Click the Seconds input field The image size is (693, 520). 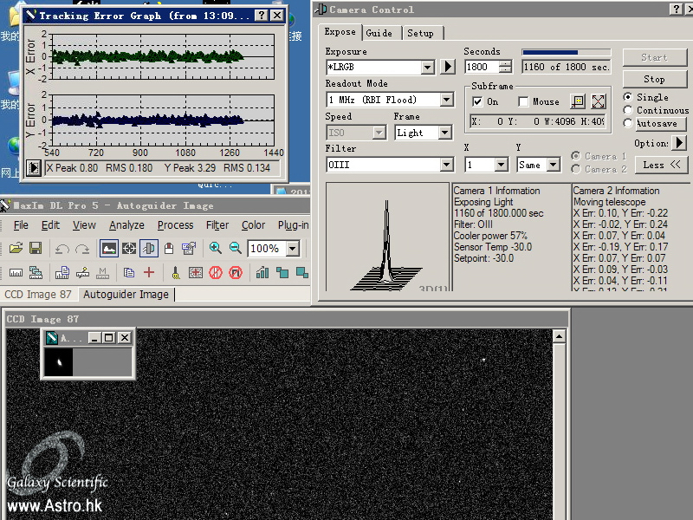[481, 67]
